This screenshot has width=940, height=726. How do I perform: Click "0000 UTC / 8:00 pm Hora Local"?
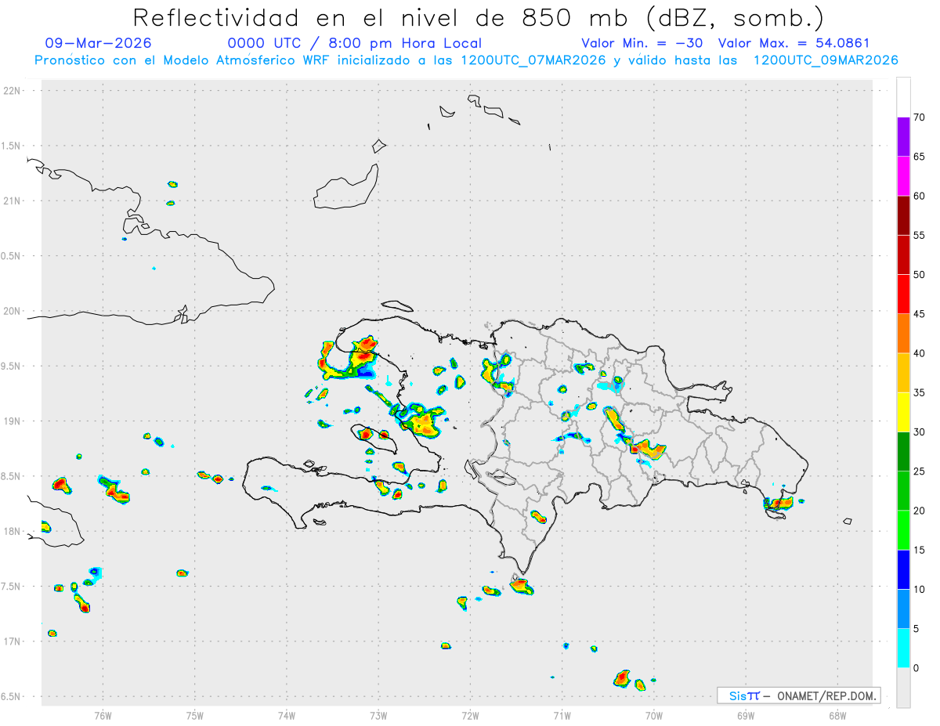(355, 43)
